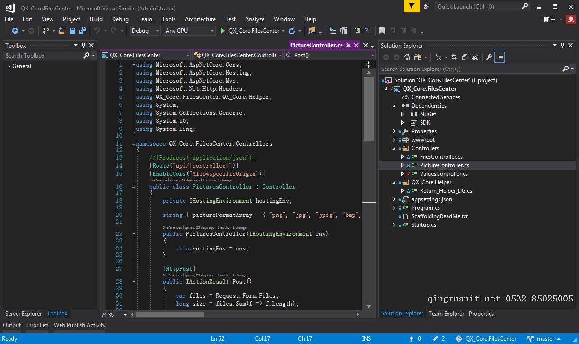The width and height of the screenshot is (579, 344).
Task: Click the Solution Explorer Home icon
Action: pyautogui.click(x=406, y=57)
